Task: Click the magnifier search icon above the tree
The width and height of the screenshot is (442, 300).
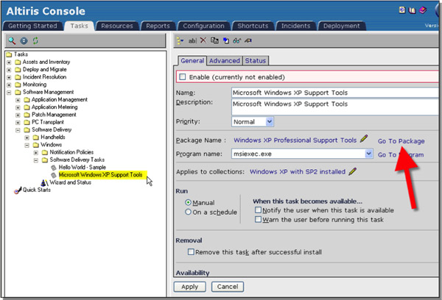Action: [12, 40]
